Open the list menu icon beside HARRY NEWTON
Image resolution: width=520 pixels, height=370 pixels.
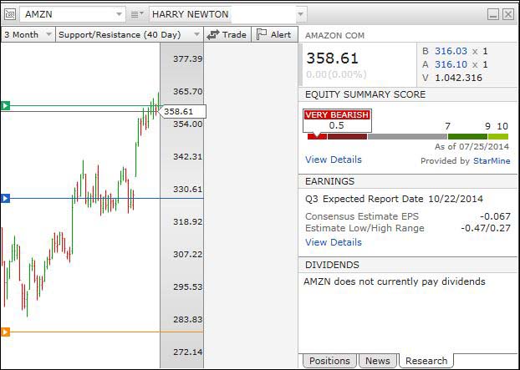(137, 14)
